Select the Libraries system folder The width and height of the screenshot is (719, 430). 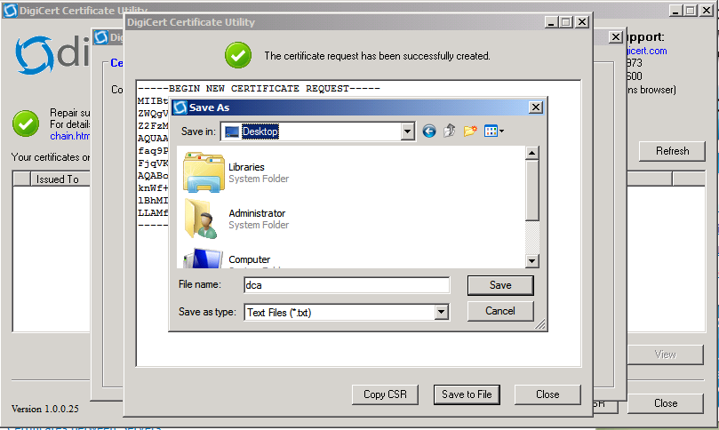click(x=246, y=167)
